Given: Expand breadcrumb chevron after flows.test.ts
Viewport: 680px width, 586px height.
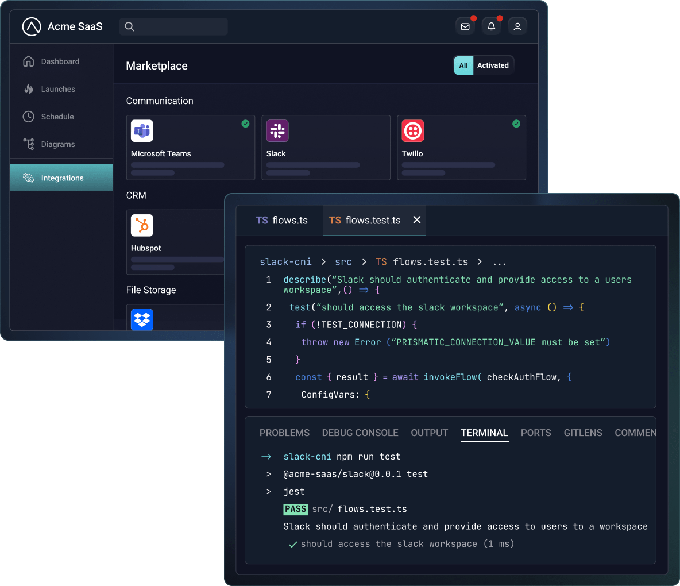Looking at the screenshot, I should [479, 262].
